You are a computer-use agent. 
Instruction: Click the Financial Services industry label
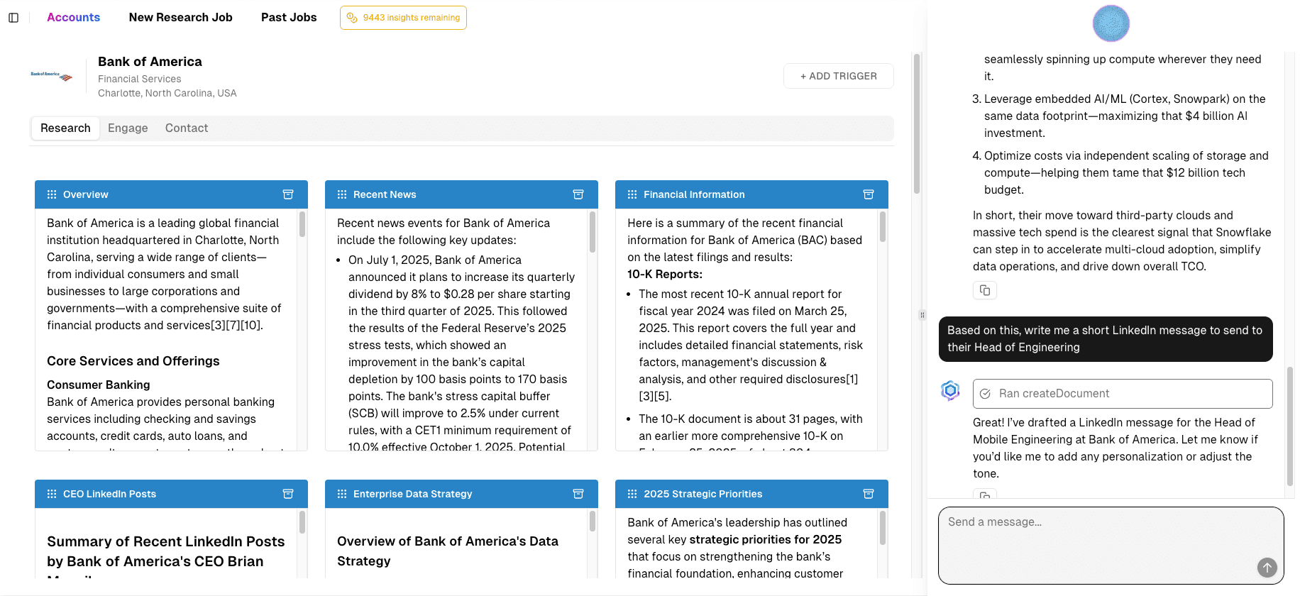tap(139, 79)
